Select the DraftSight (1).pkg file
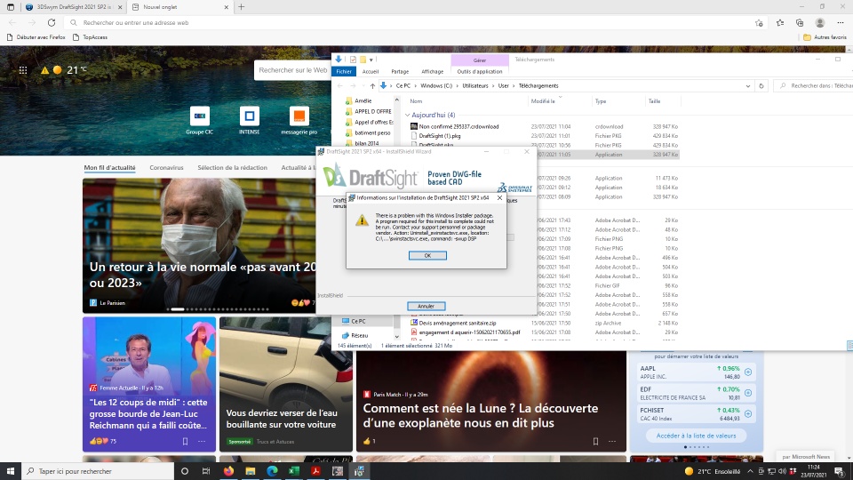This screenshot has height=480, width=853. (440, 136)
